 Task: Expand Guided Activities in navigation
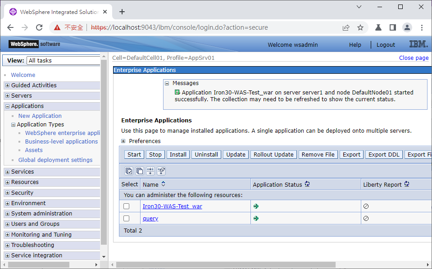pyautogui.click(x=8, y=85)
